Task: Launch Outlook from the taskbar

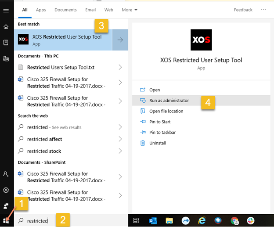Action: 153,220
